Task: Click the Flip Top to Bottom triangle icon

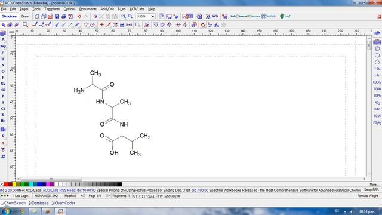Action: point(156,24)
